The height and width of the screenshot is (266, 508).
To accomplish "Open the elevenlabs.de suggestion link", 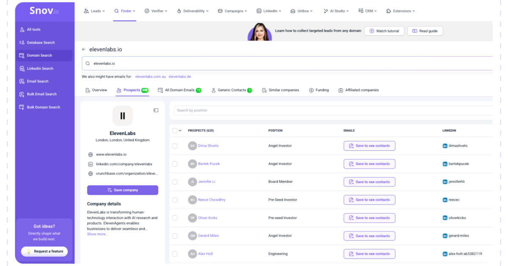I will (x=180, y=77).
